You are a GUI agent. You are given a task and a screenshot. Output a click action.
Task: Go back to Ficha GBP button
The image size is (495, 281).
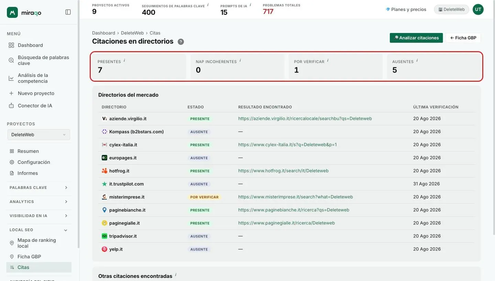point(463,38)
